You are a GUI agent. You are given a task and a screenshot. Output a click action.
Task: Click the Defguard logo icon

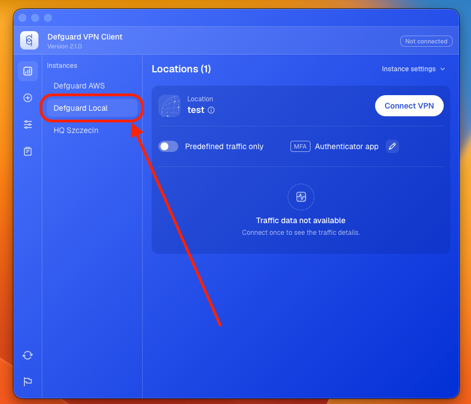point(29,40)
